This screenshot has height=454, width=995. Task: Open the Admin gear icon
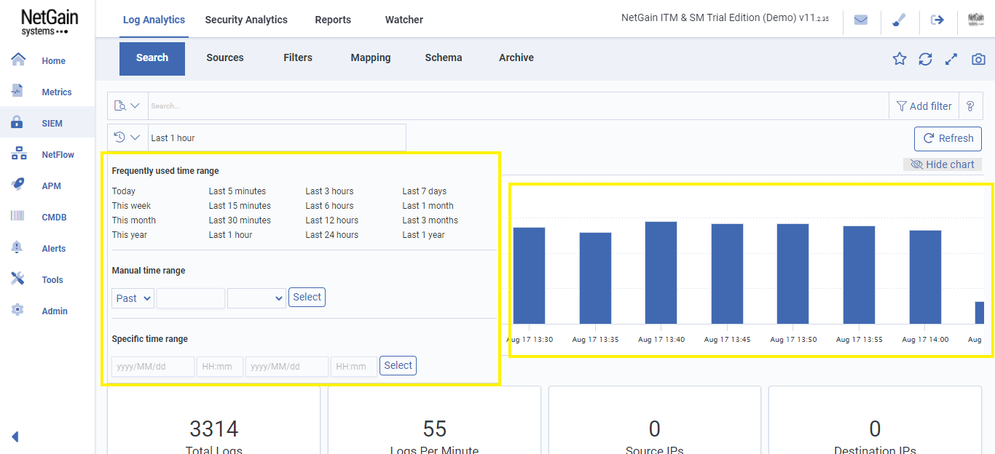[17, 310]
